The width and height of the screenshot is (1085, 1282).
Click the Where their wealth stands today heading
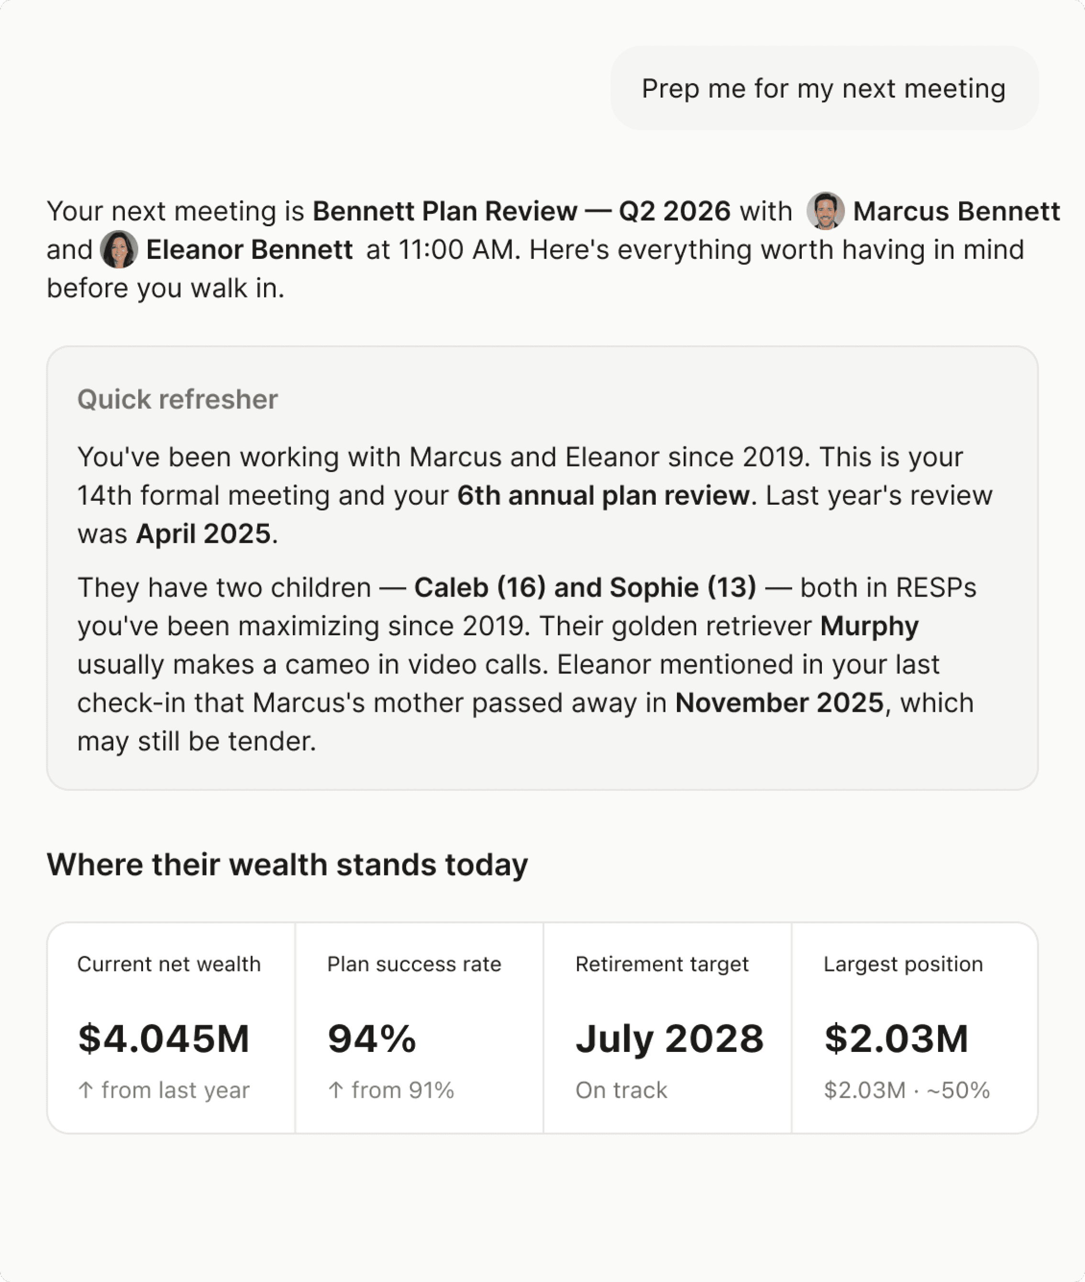pos(287,864)
